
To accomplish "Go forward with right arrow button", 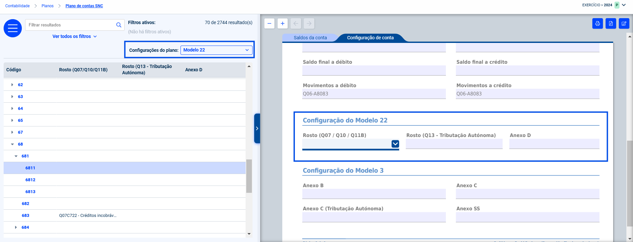I will coord(309,23).
